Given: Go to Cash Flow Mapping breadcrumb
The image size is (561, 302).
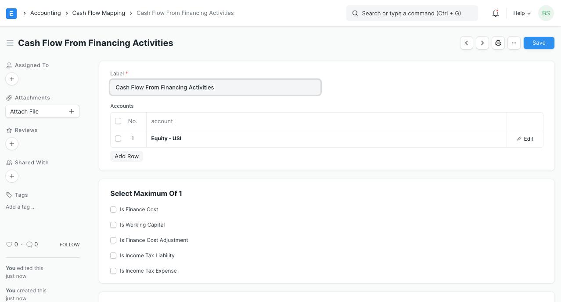Looking at the screenshot, I should [99, 13].
